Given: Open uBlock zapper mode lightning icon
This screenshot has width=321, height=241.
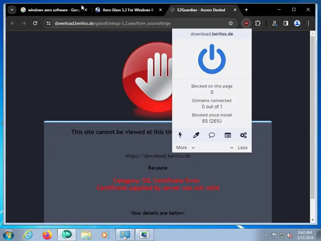Looking at the screenshot, I should coord(180,135).
